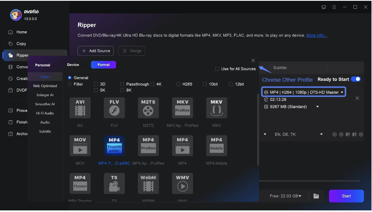The width and height of the screenshot is (372, 212).
Task: Open the hamburger menu in title bar
Action: pos(334,7)
